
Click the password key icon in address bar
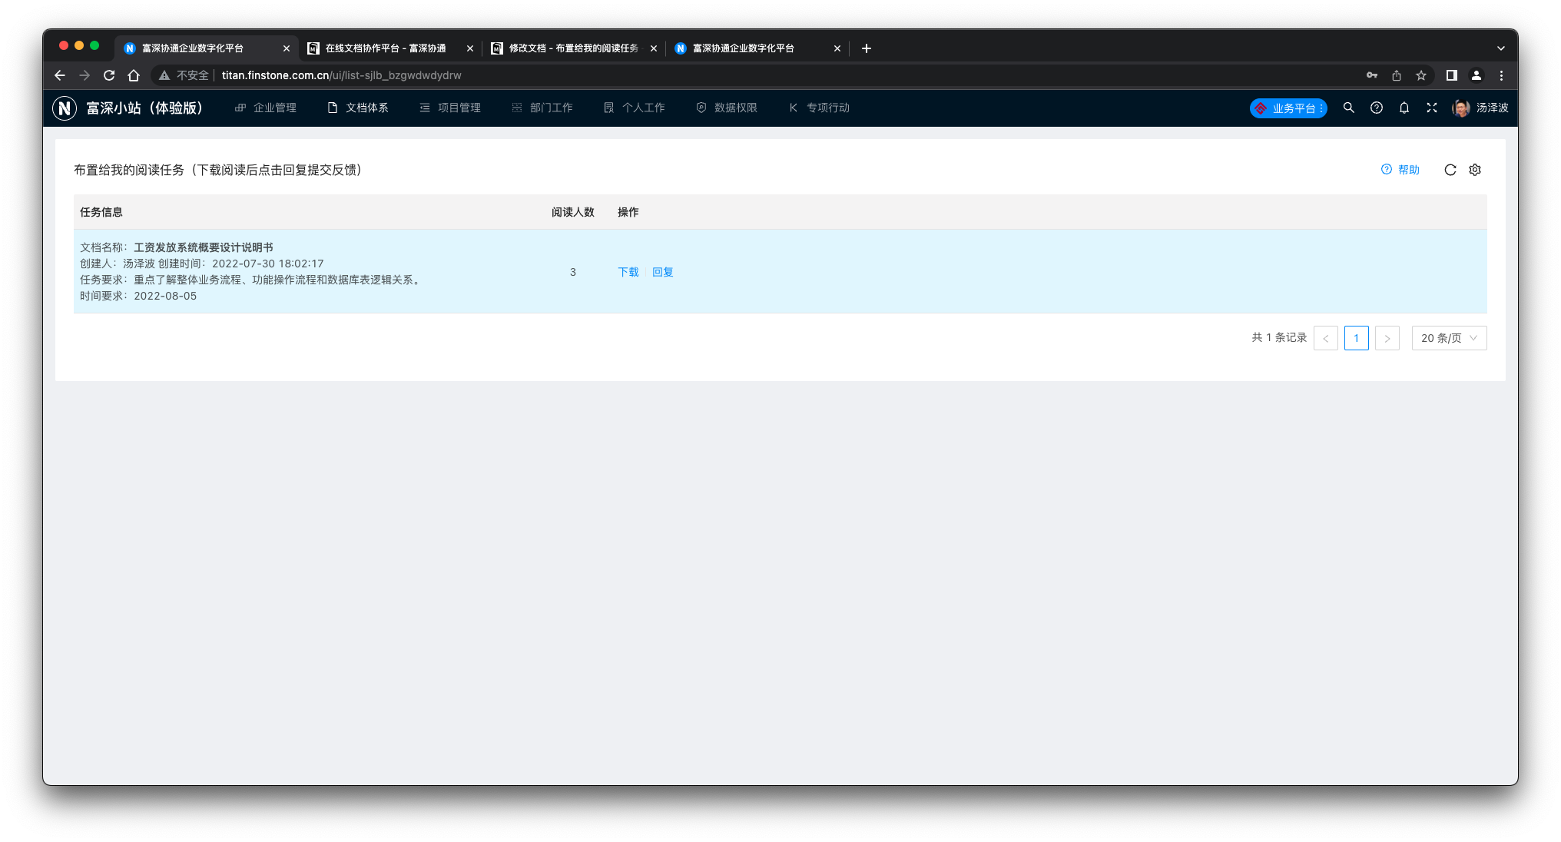(1371, 75)
